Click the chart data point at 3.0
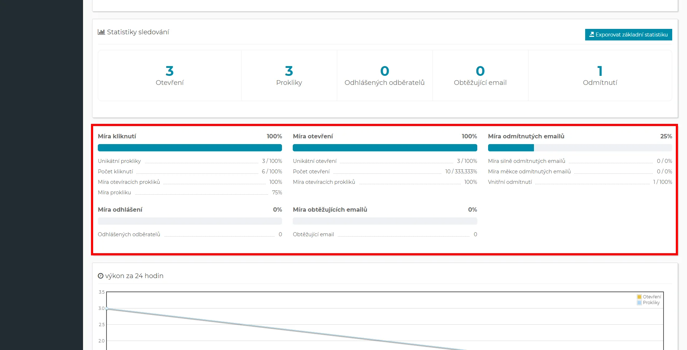Image resolution: width=687 pixels, height=350 pixels. (x=107, y=308)
